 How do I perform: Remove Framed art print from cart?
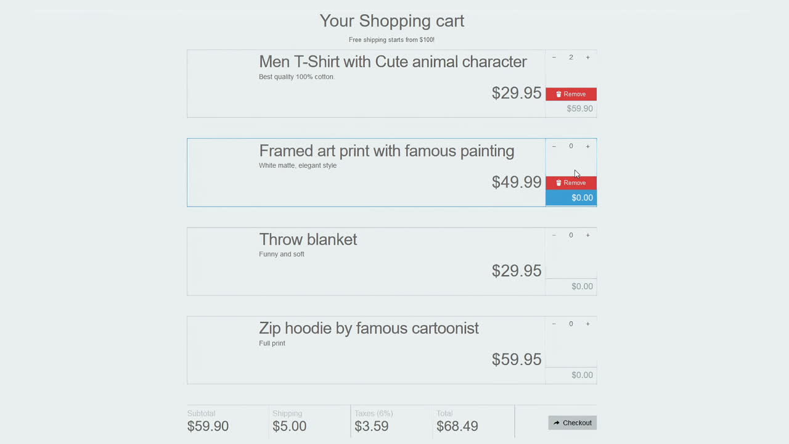tap(571, 183)
